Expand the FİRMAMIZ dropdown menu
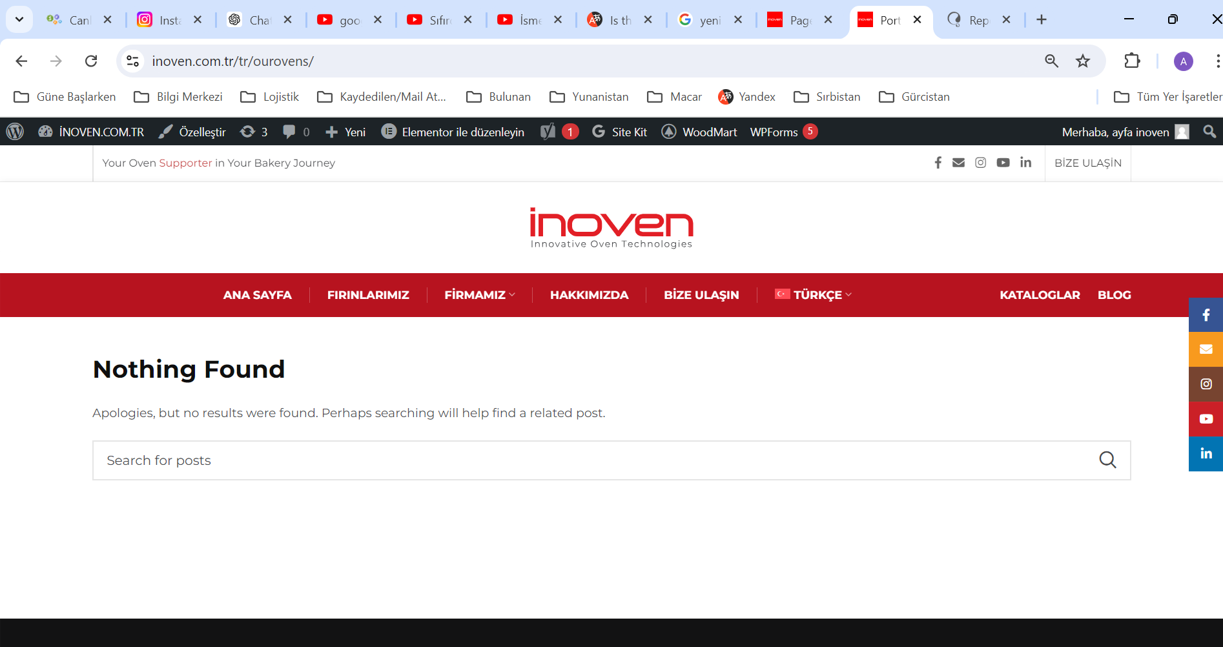 click(480, 295)
